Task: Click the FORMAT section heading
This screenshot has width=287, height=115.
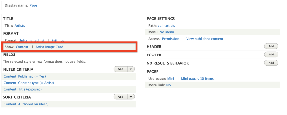Action: point(11,34)
